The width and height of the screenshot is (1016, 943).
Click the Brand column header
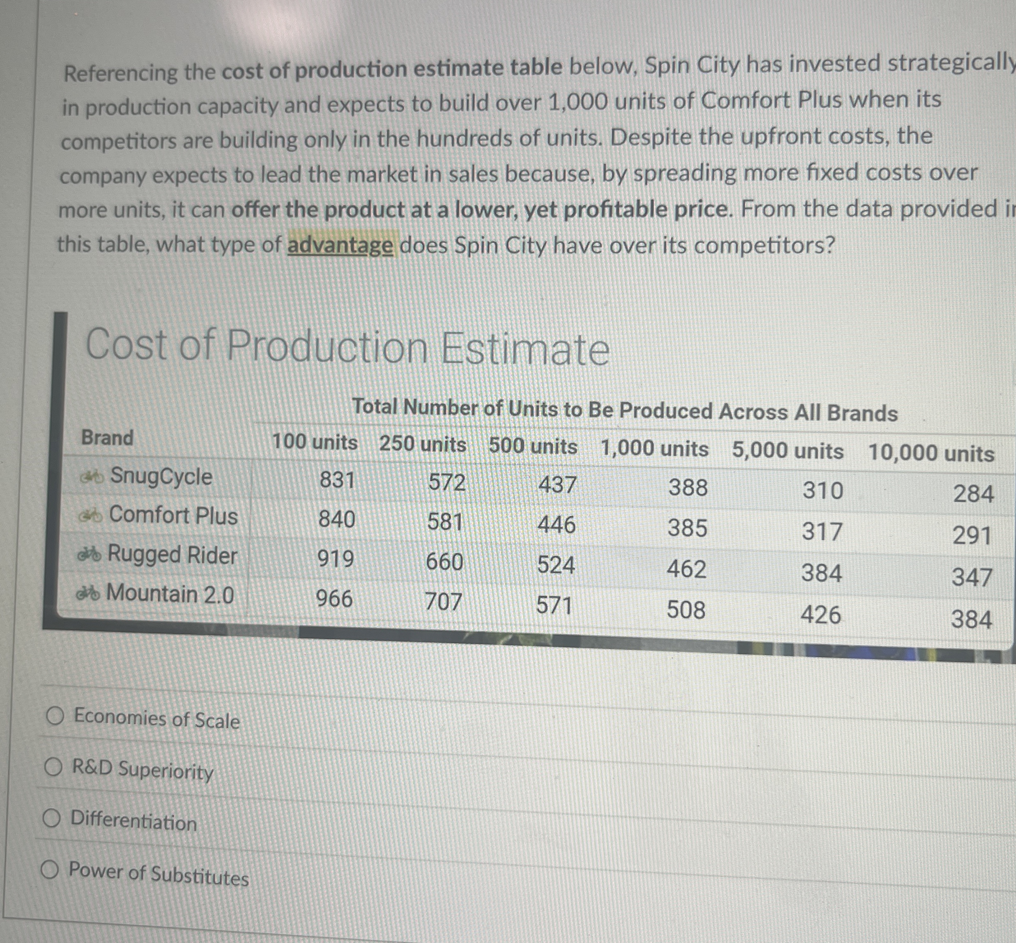[107, 438]
